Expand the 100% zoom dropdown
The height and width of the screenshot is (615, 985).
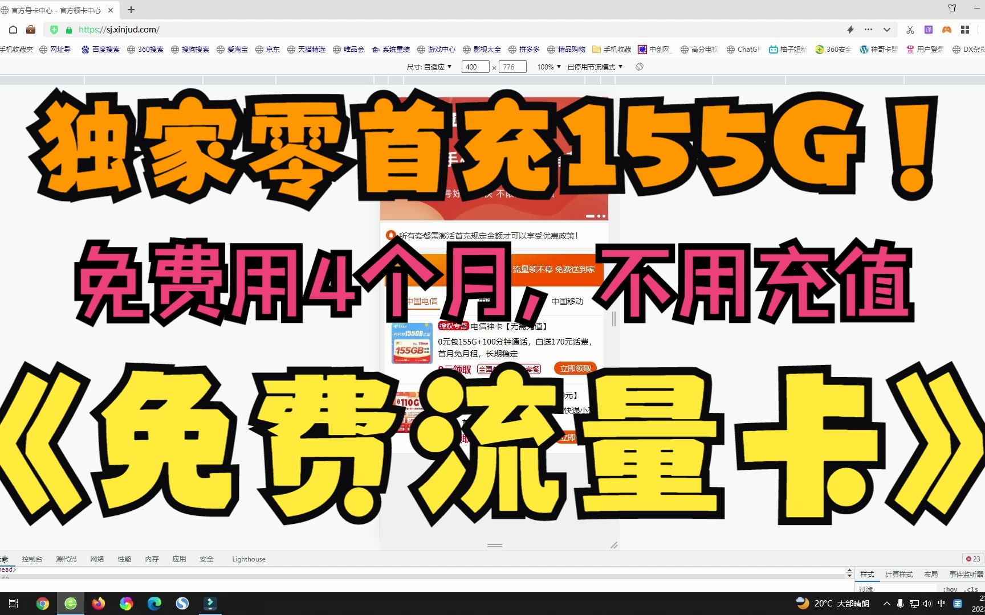(x=549, y=67)
